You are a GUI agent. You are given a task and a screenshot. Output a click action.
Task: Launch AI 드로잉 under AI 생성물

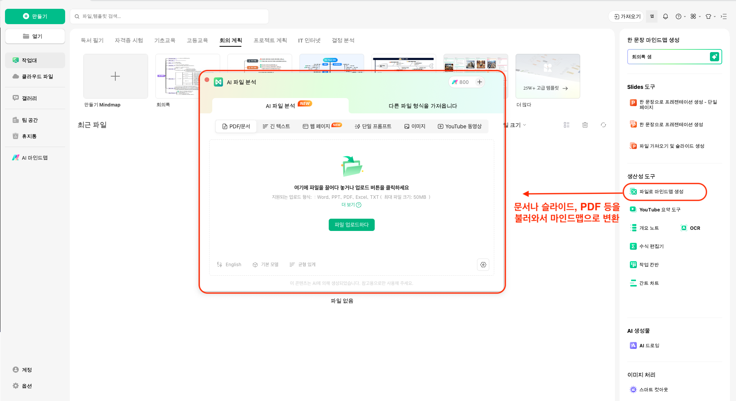click(650, 345)
